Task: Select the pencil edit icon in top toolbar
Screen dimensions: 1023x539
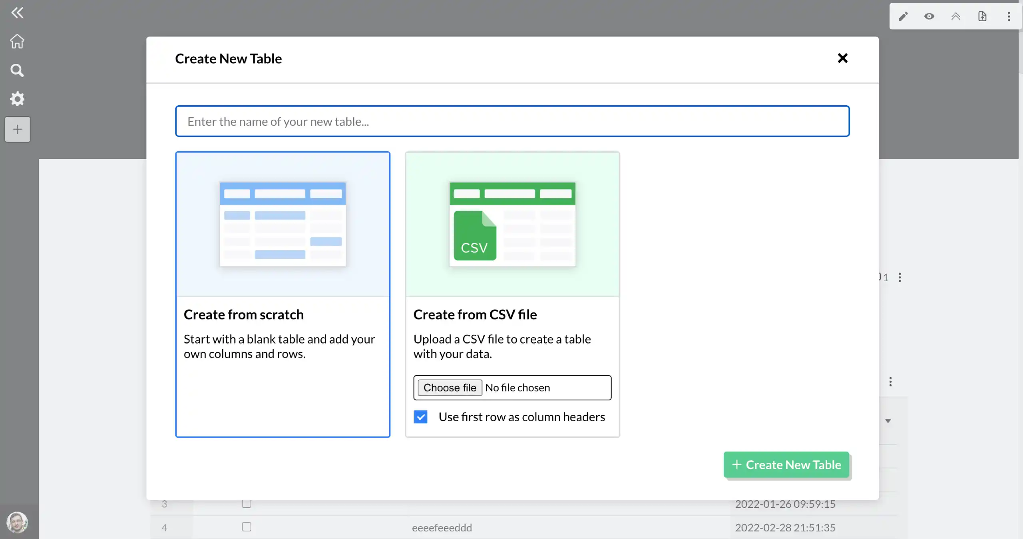Action: (x=903, y=16)
